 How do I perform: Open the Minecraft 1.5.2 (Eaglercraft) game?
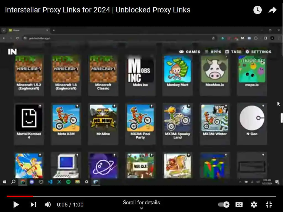point(29,75)
